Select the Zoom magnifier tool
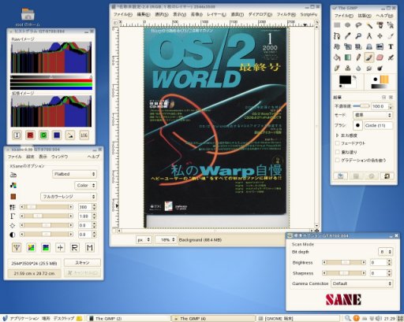404x322 pixels. point(358,36)
